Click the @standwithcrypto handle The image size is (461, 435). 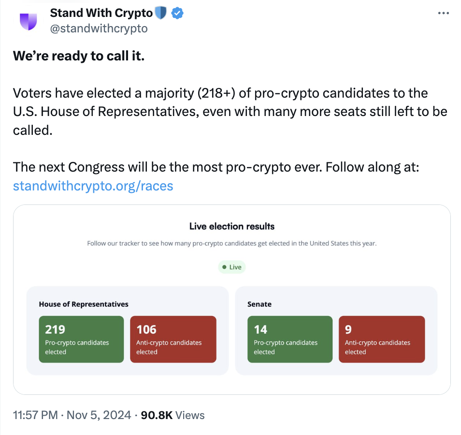(99, 29)
